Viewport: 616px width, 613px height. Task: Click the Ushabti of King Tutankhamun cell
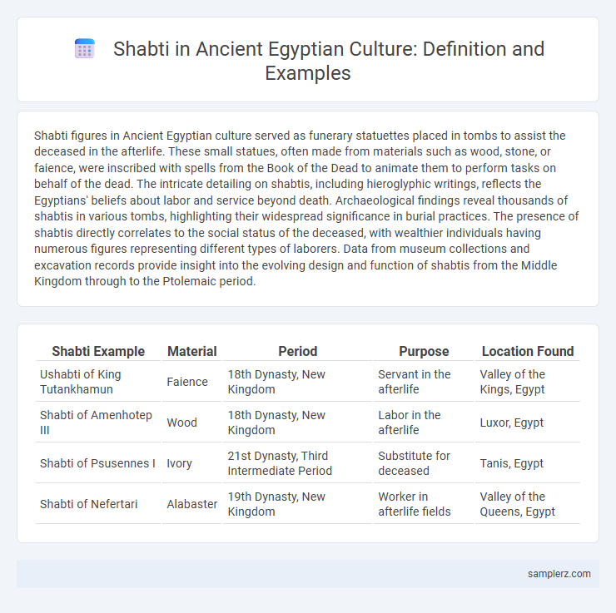[x=98, y=382]
